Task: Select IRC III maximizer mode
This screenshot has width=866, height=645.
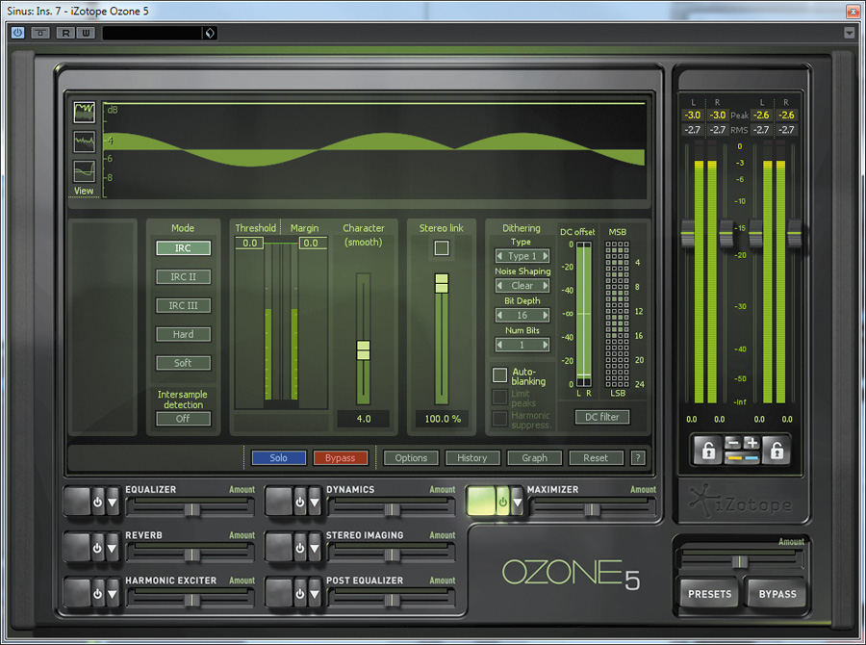Action: [x=183, y=305]
